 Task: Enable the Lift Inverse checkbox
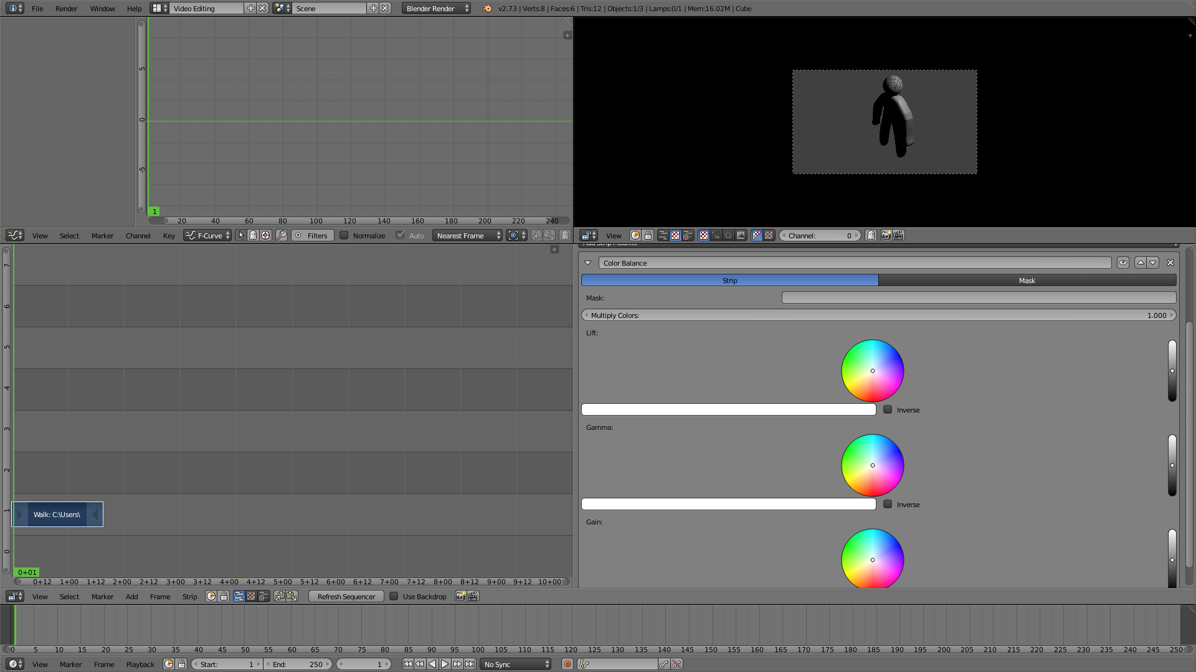click(x=888, y=409)
